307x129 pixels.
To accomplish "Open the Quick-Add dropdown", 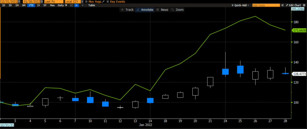I will [240, 5].
